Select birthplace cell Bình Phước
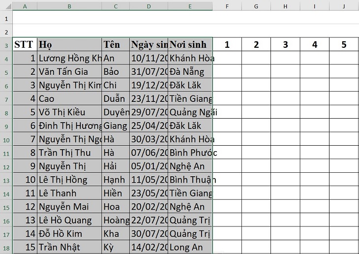This screenshot has height=254, width=359. [x=190, y=153]
